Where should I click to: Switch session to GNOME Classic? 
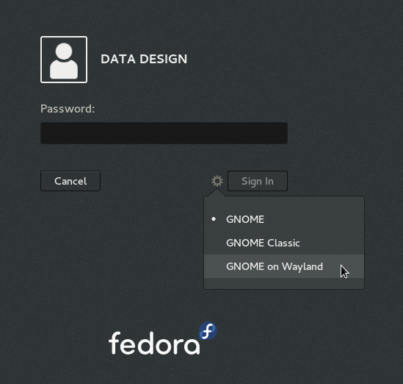coord(284,243)
